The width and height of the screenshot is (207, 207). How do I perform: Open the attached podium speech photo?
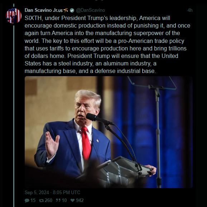pyautogui.click(x=109, y=132)
